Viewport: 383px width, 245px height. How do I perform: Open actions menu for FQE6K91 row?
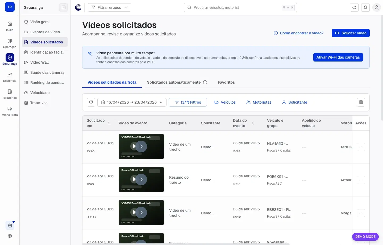[361, 180]
